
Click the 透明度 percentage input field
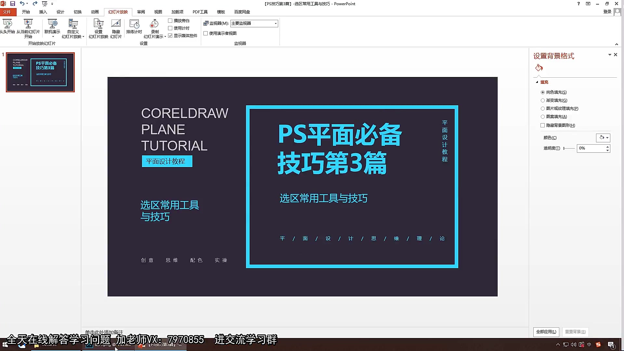tap(591, 148)
